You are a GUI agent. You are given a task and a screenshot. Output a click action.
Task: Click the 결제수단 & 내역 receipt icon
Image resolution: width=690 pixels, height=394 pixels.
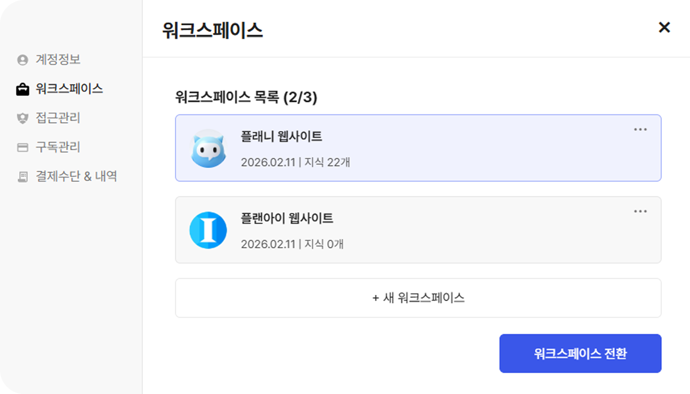click(x=23, y=177)
